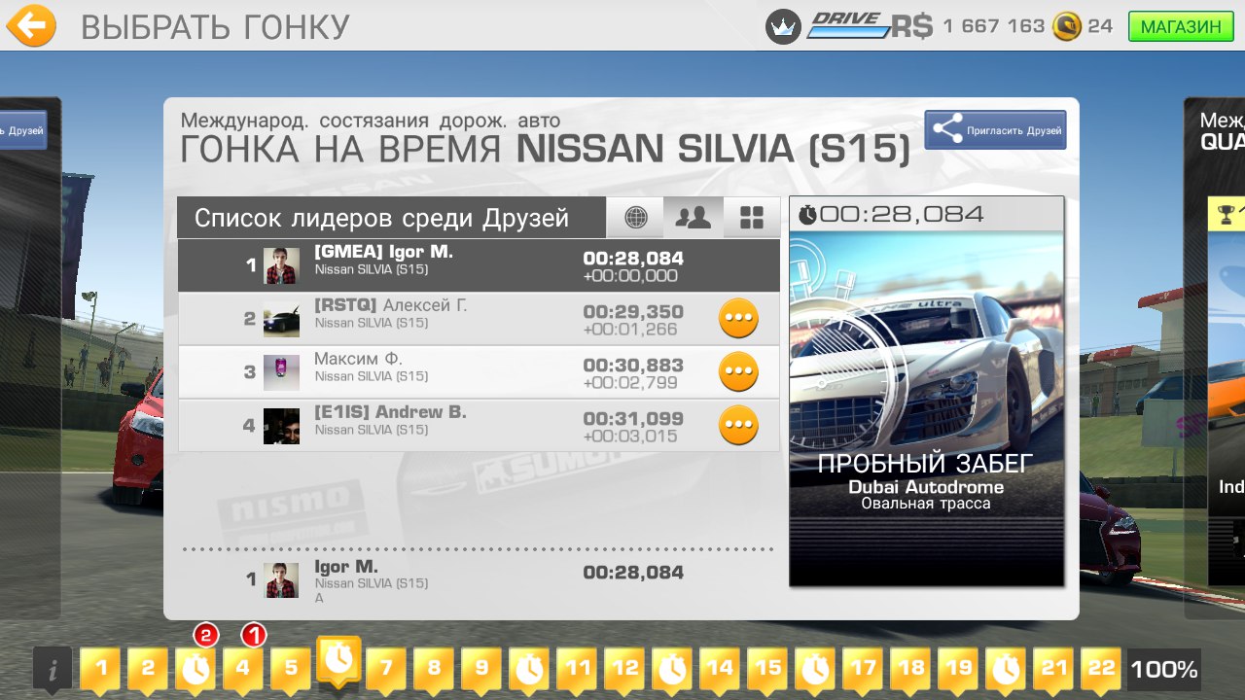Tap the gold coin icon beside 24
1245x700 pixels.
click(1067, 26)
